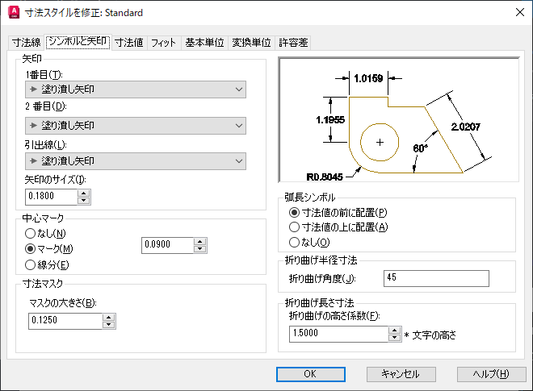
Task: Select 寸法値の前に配置(P) arc symbol option
Action: coord(338,213)
